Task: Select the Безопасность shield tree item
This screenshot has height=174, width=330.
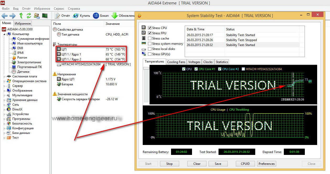Action: 19,123
